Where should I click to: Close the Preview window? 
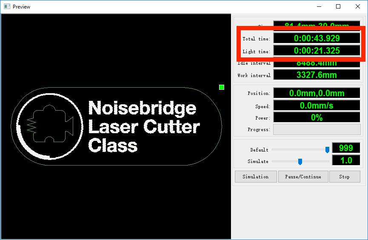click(x=358, y=6)
